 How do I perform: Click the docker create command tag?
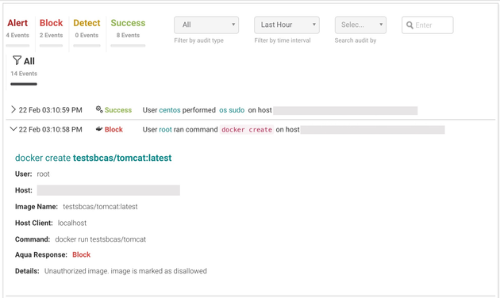[247, 129]
